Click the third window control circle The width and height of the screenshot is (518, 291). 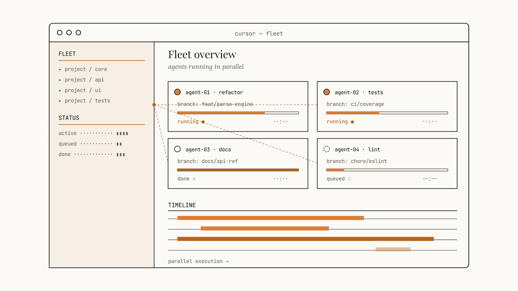coord(78,33)
